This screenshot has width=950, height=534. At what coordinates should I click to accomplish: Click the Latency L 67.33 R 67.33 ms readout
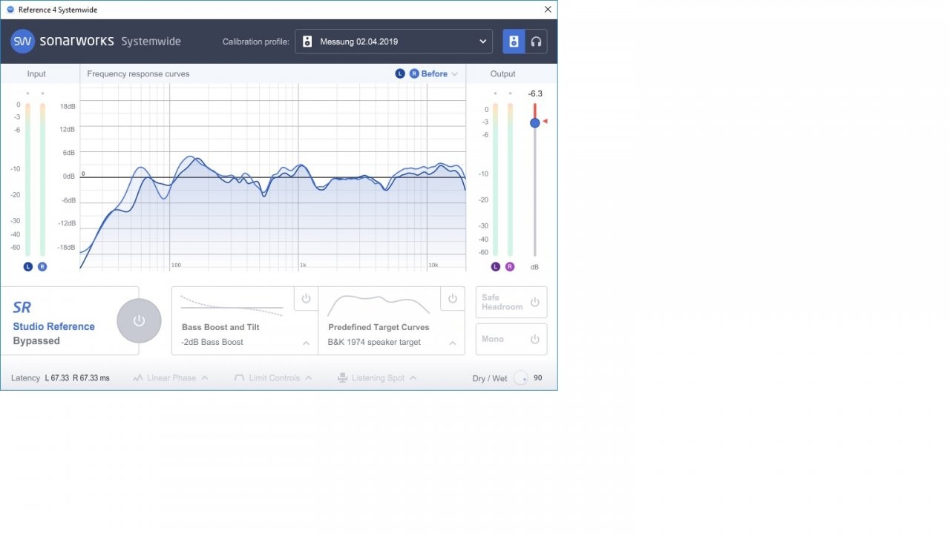click(x=60, y=378)
